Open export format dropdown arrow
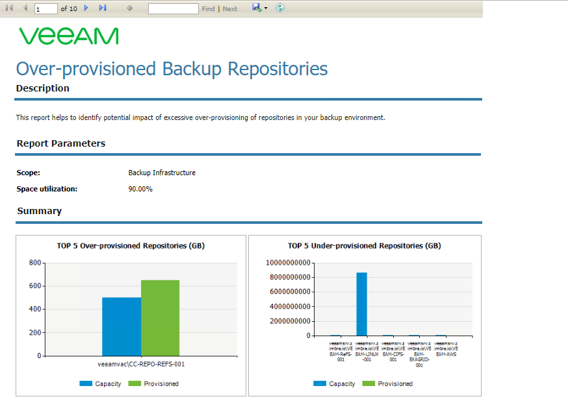The height and width of the screenshot is (401, 568). click(x=266, y=8)
